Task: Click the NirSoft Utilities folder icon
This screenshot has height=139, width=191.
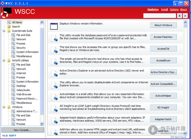Action: (9, 60)
